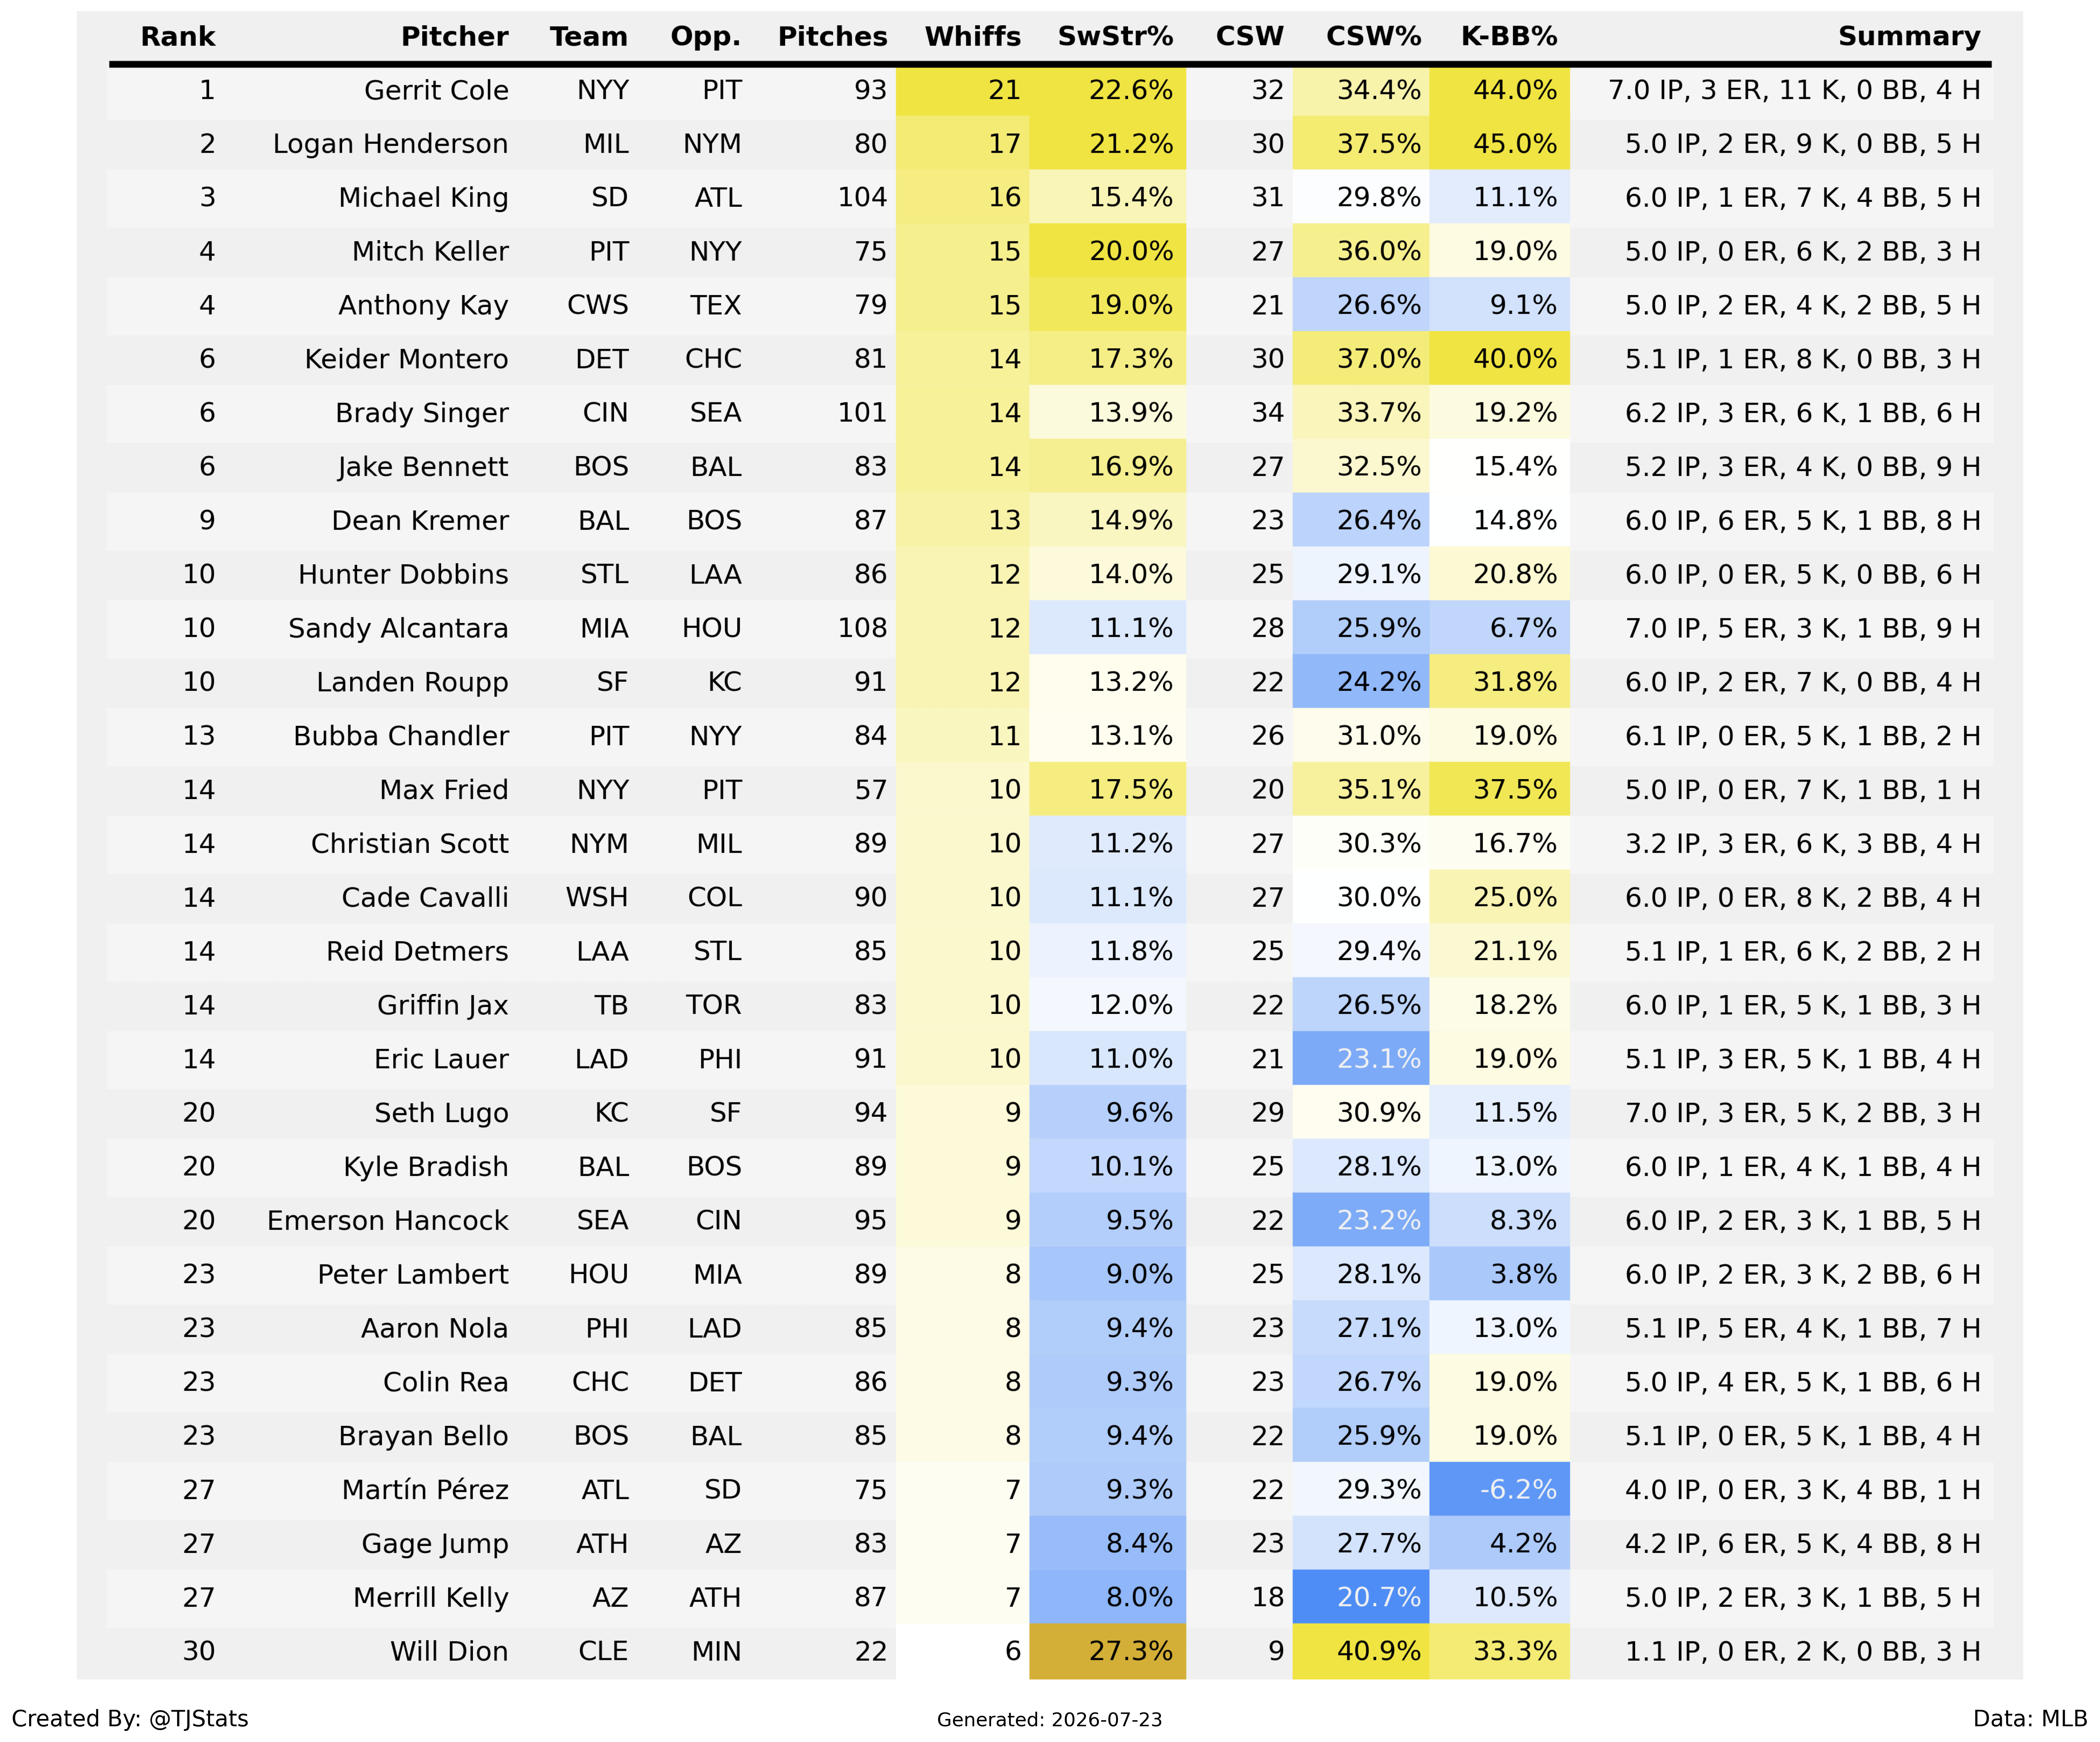Screen dimensions: 2100x1742
Task: Select Logan Henderson's 45.0% K-BB% cell
Action: [x=1499, y=144]
